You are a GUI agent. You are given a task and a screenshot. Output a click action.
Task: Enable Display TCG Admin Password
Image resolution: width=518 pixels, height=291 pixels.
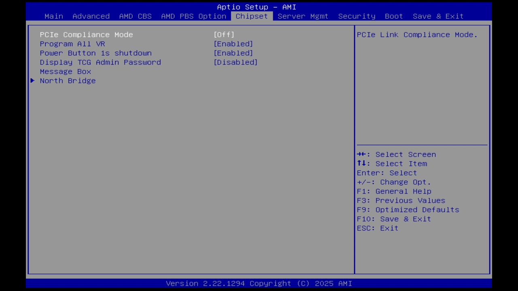[100, 62]
